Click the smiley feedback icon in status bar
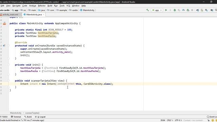 tap(213, 120)
